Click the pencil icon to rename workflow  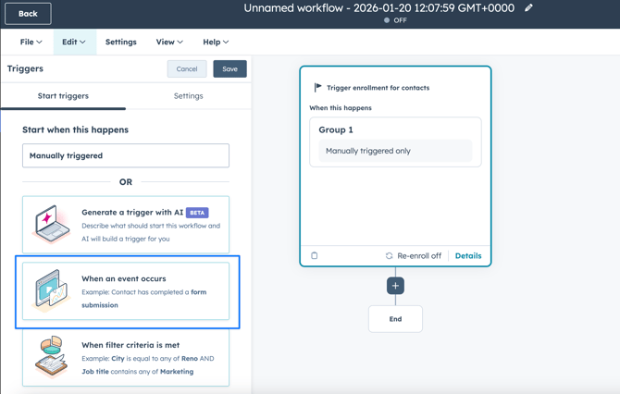click(x=528, y=8)
